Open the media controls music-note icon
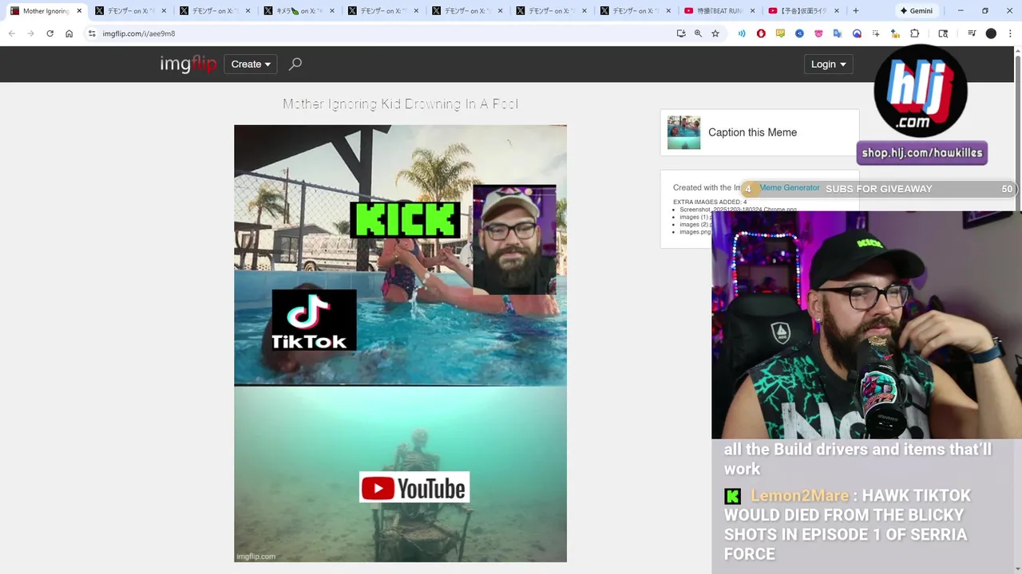Screen dimensions: 1022x574 click(972, 33)
